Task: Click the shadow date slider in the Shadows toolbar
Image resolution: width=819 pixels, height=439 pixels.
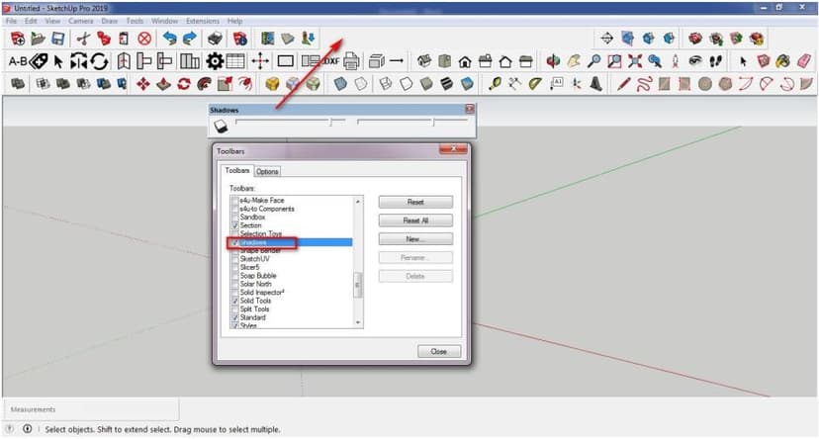Action: 291,122
